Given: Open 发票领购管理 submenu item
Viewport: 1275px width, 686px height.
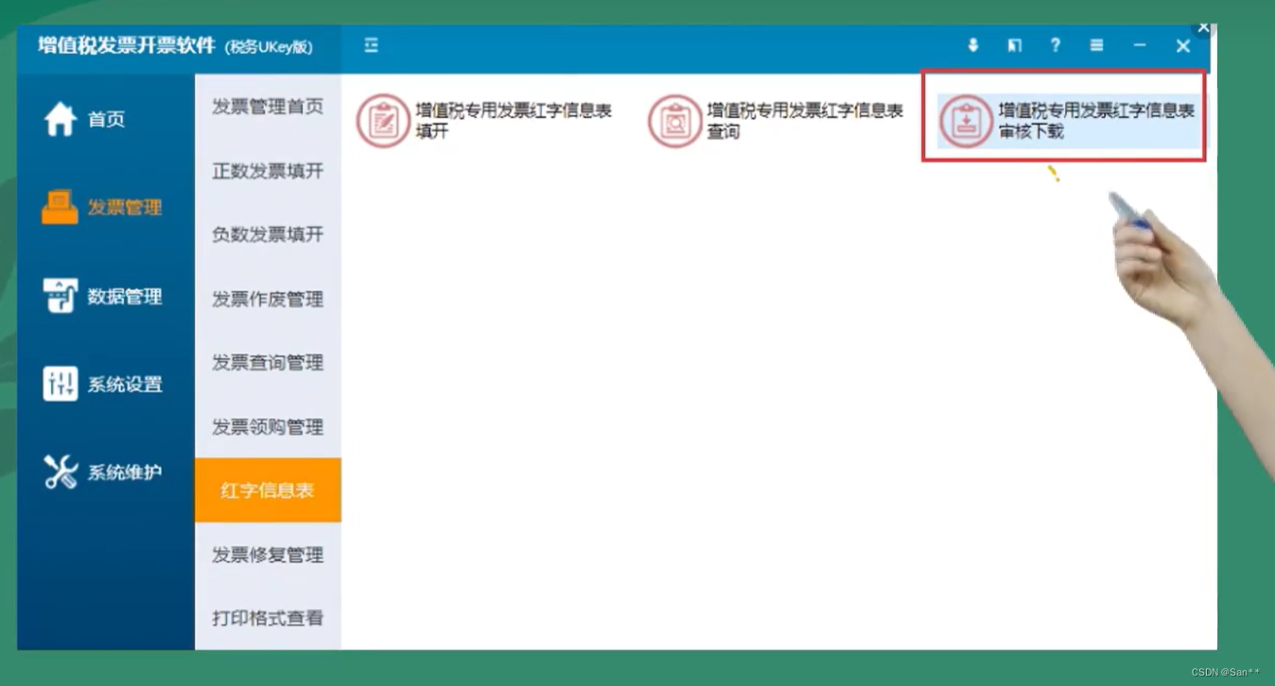Looking at the screenshot, I should [x=268, y=426].
